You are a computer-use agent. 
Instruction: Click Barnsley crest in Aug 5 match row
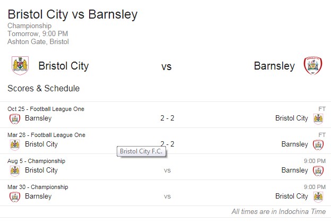(x=318, y=171)
